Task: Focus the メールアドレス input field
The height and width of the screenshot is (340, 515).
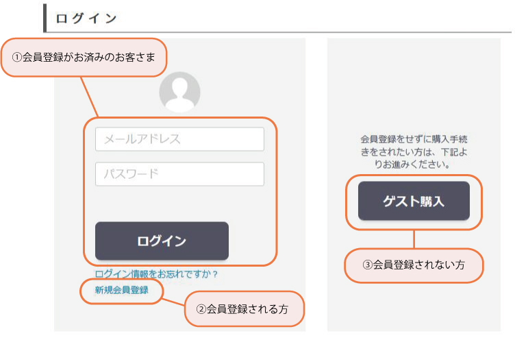Action: point(179,139)
